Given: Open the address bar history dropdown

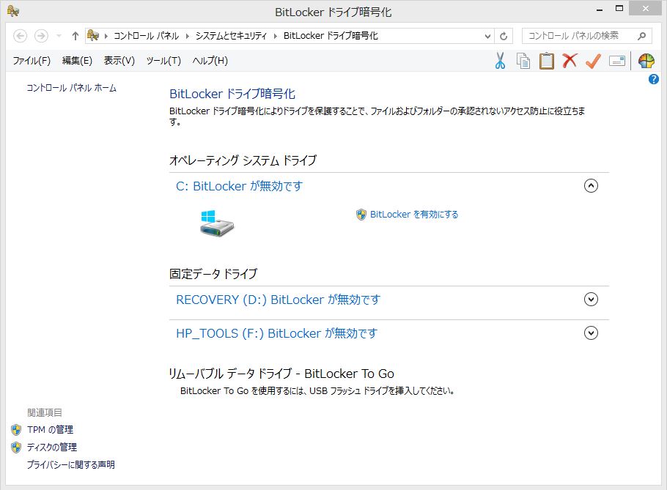Looking at the screenshot, I should (488, 36).
